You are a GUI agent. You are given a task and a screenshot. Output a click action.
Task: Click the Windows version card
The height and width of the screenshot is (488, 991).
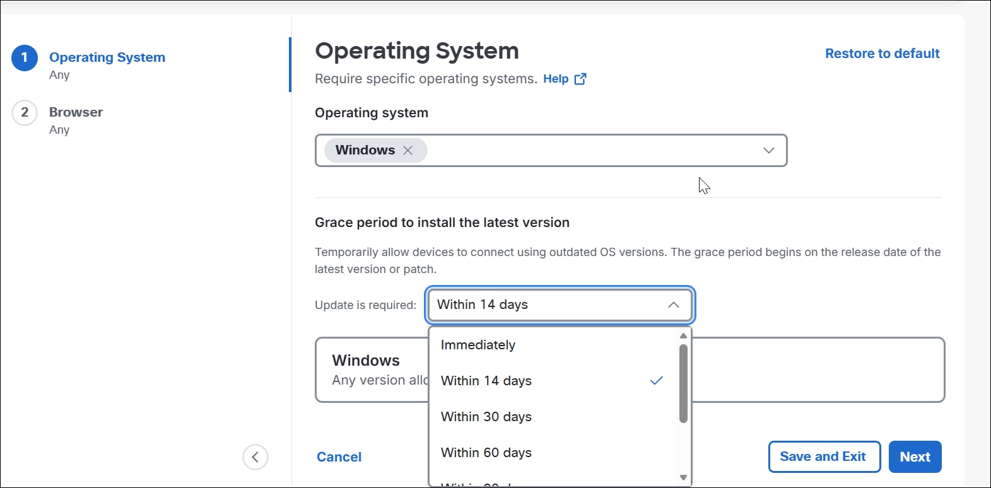coord(630,369)
